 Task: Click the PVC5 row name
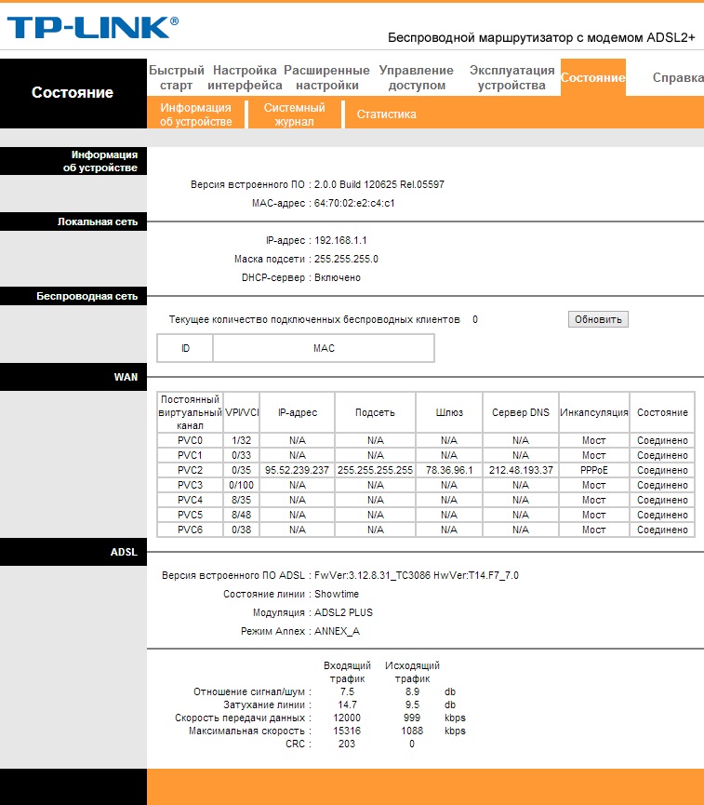click(190, 515)
